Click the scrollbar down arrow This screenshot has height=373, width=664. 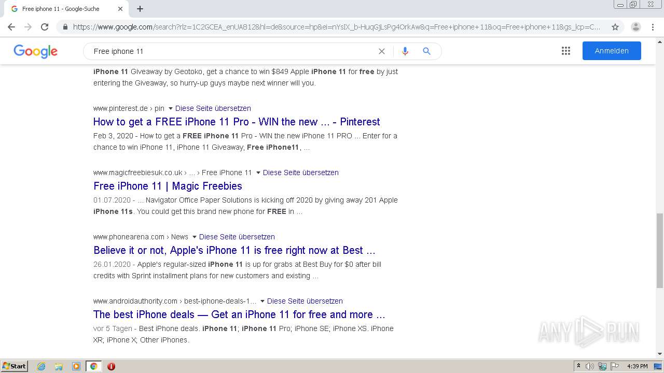(x=660, y=354)
